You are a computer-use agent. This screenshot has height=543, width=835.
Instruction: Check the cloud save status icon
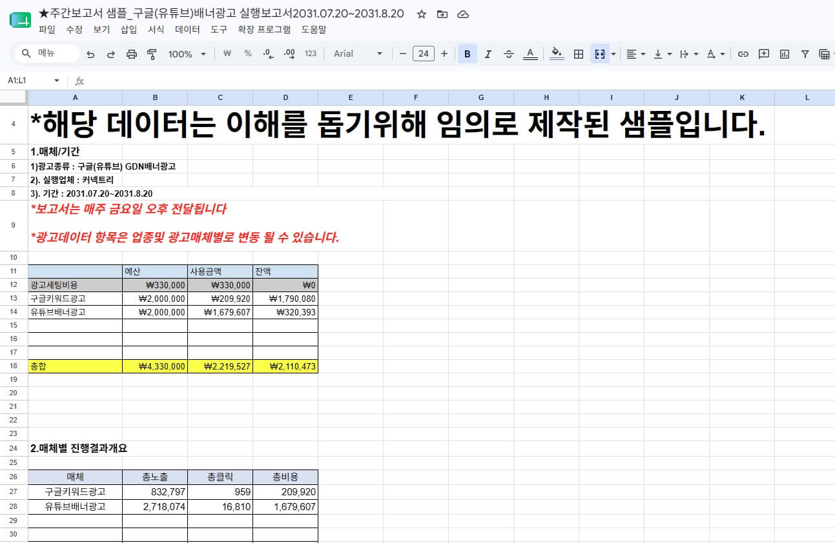462,14
